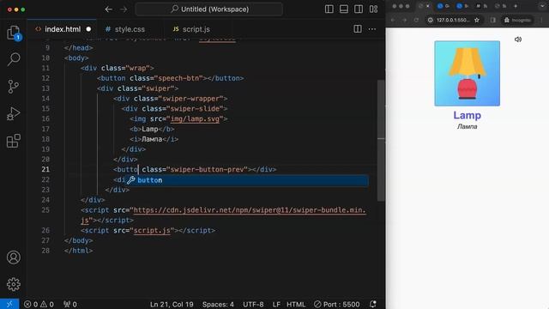
Task: Open the Source Control view
Action: click(x=14, y=86)
